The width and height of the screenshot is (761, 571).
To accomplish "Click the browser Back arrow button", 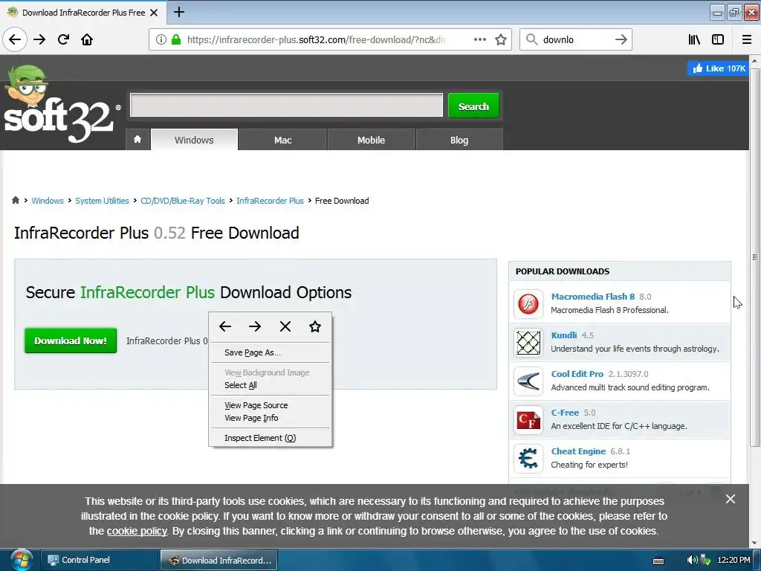I will point(15,39).
